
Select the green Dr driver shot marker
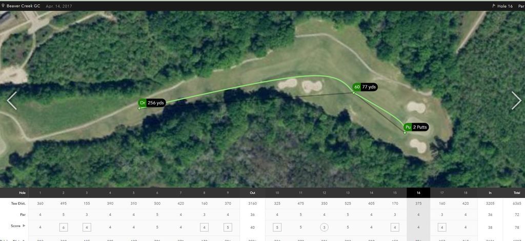[x=143, y=103]
